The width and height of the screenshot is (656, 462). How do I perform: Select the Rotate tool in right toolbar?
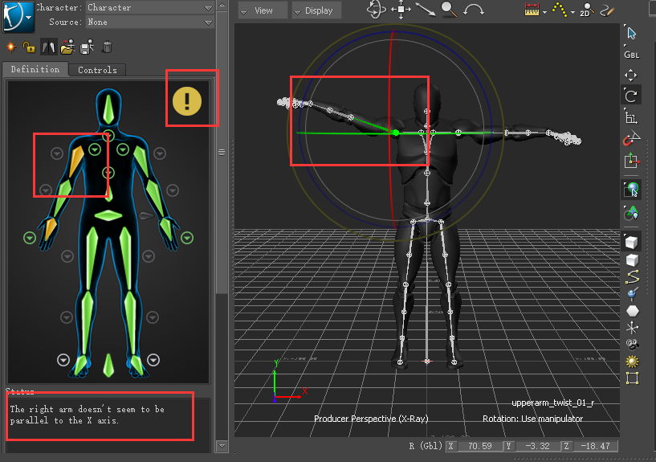[632, 96]
